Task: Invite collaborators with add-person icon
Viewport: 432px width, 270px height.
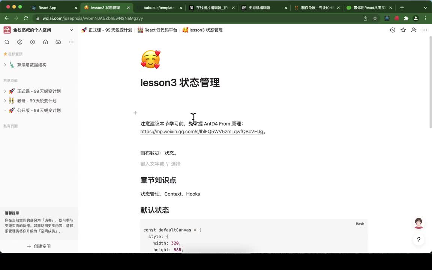Action: click(x=414, y=30)
